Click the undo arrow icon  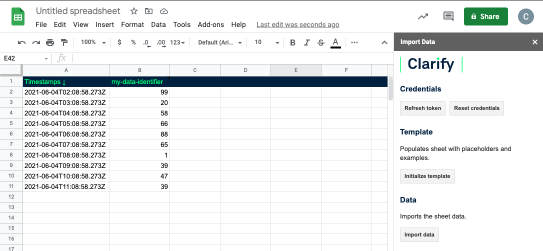21,42
